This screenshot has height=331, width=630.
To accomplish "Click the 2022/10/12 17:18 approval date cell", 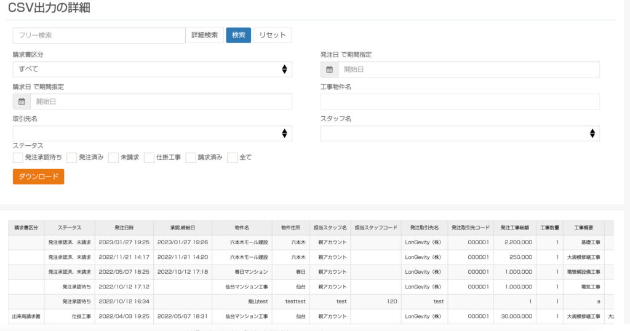I will pyautogui.click(x=183, y=273).
